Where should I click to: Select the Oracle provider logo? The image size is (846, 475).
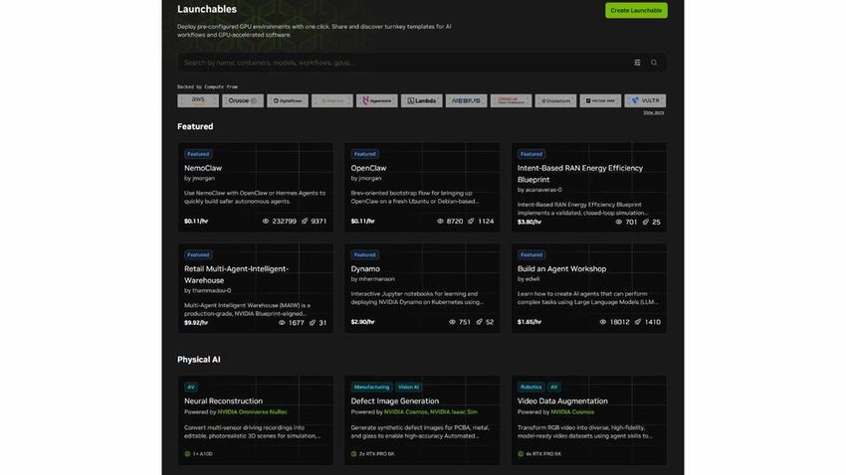click(511, 100)
